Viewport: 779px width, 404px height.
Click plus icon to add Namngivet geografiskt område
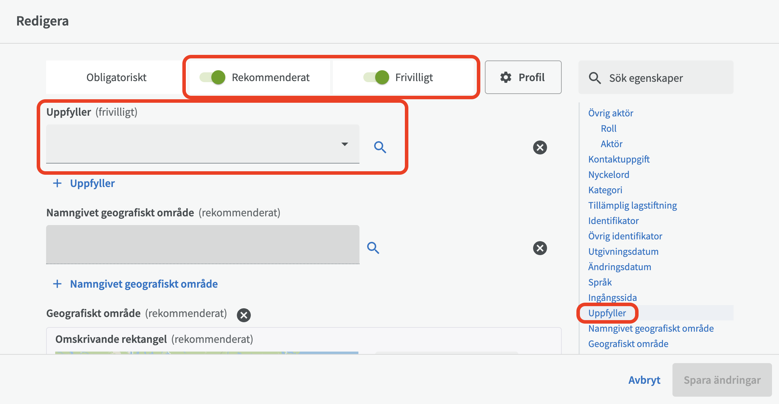[57, 284]
